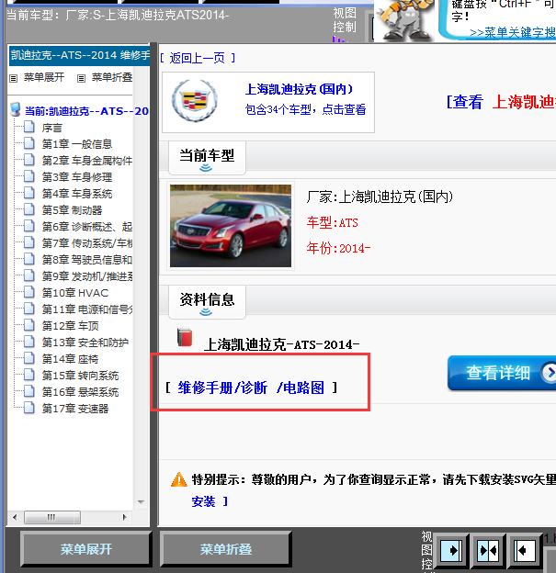Click the view control left-arrow icon
This screenshot has height=573, width=556.
pyautogui.click(x=525, y=551)
